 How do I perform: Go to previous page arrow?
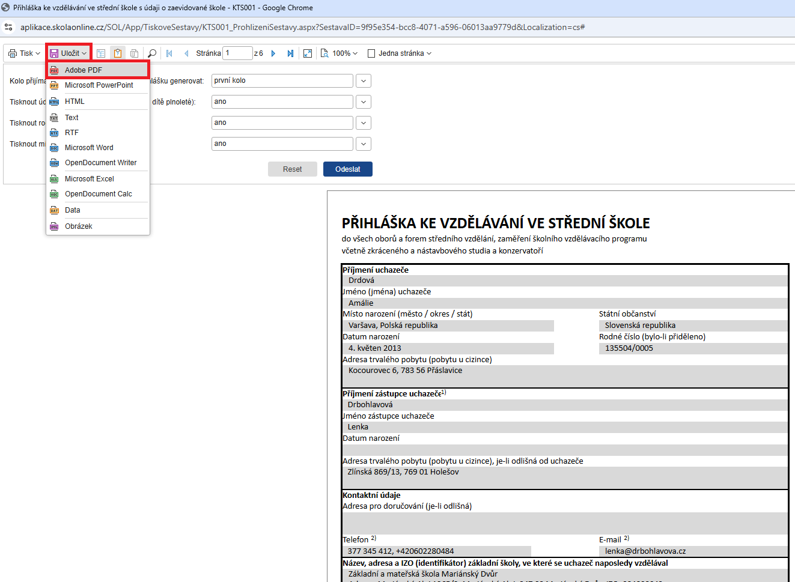click(186, 53)
